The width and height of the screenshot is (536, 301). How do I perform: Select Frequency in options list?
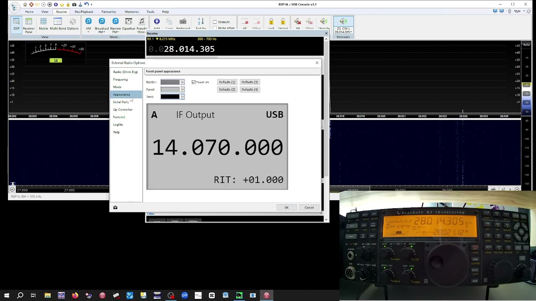click(126, 79)
